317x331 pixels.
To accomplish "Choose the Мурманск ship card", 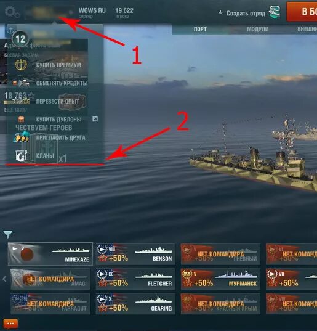I will click(x=220, y=279).
